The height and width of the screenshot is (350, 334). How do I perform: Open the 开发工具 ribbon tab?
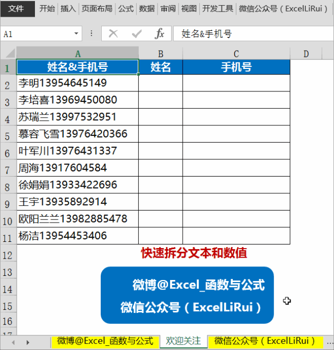pyautogui.click(x=218, y=9)
